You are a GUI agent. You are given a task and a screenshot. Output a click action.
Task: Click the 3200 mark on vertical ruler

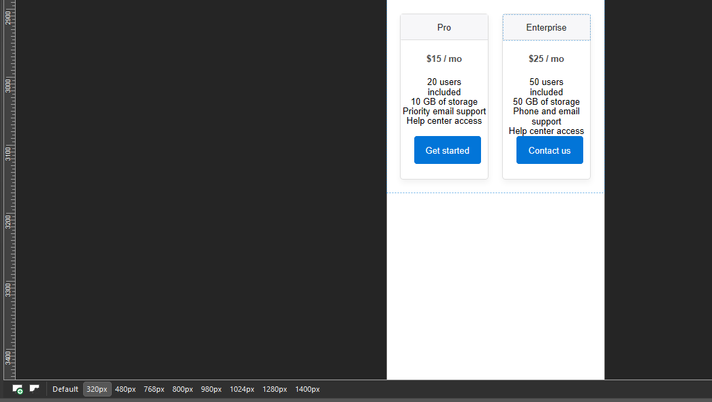(x=7, y=222)
